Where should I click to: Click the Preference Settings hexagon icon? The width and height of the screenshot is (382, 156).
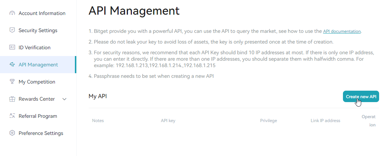point(12,133)
